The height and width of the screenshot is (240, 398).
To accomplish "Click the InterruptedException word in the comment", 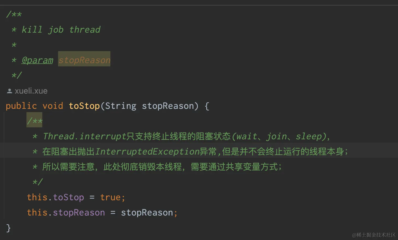I will pyautogui.click(x=147, y=152).
